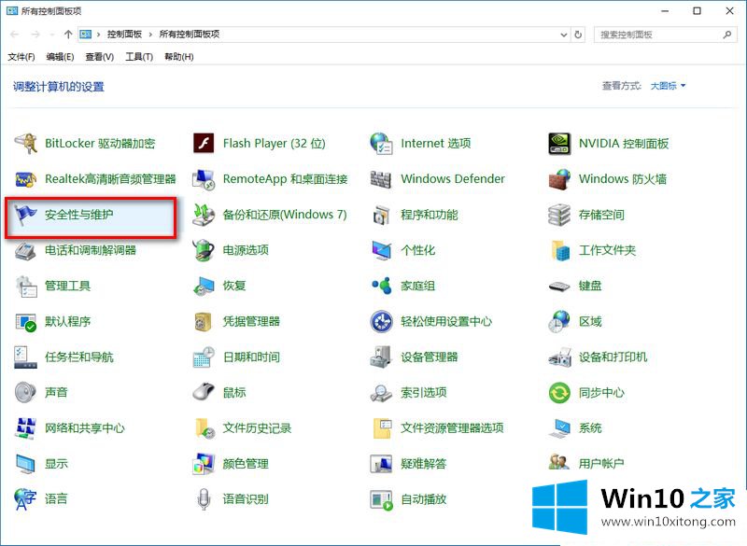Open 备份和还原(Windows 7) icon

click(x=204, y=216)
